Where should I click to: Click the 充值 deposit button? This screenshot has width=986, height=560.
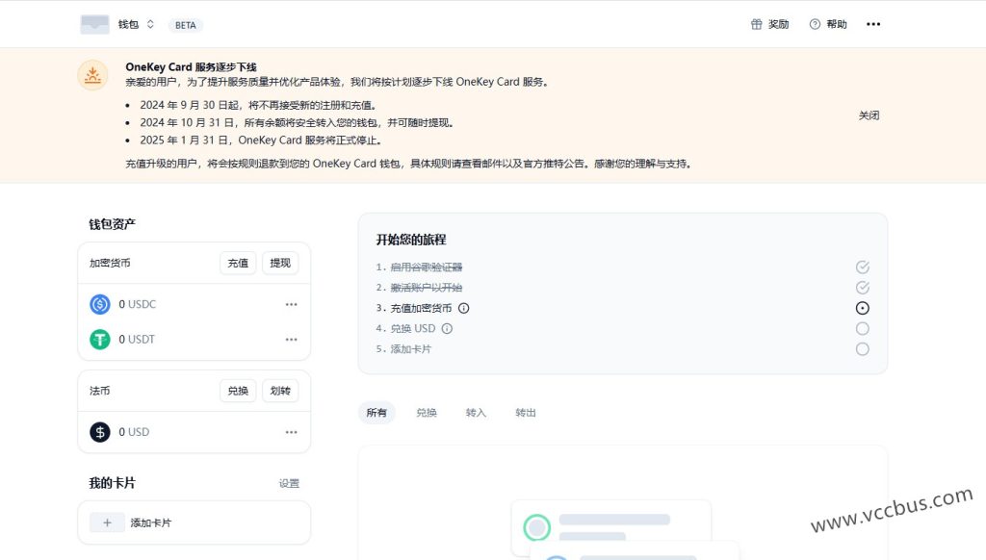coord(238,263)
